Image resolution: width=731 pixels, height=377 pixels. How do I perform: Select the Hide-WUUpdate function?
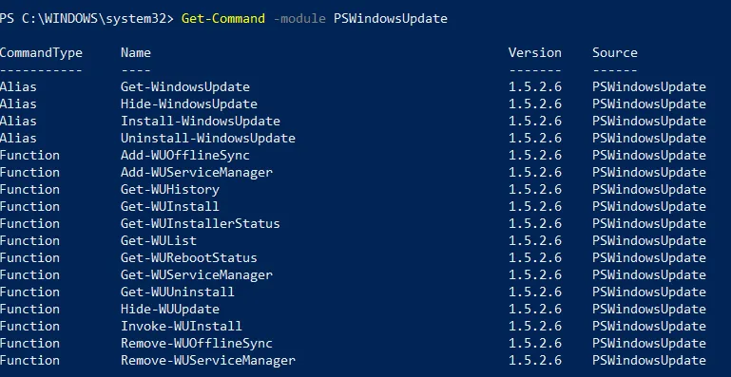(170, 309)
